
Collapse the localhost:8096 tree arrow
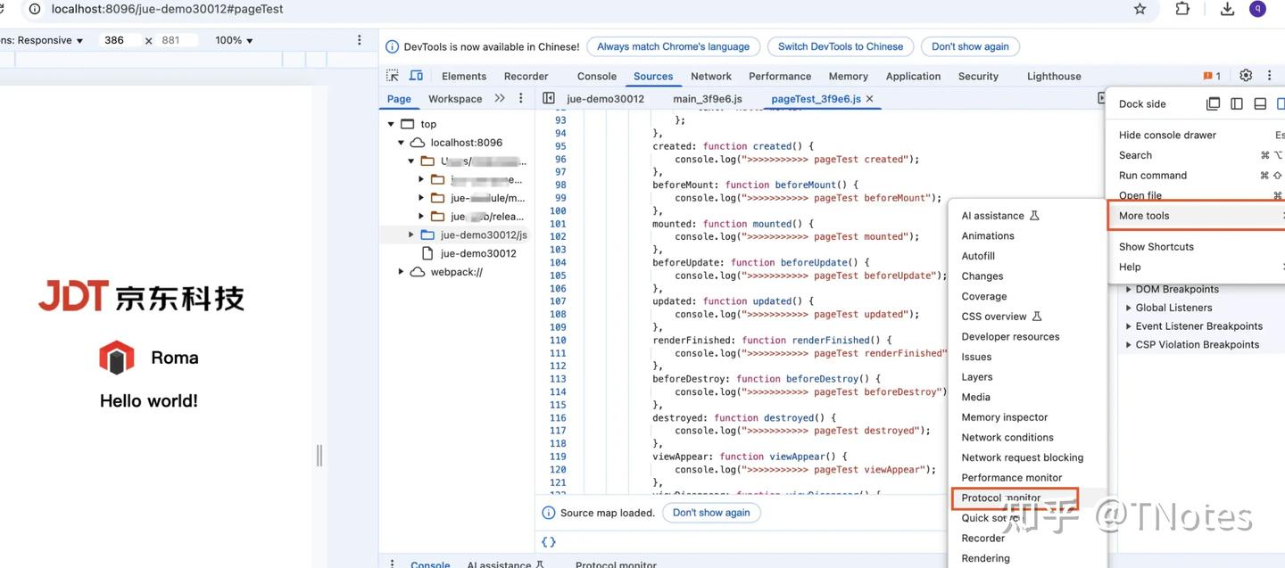(x=402, y=143)
